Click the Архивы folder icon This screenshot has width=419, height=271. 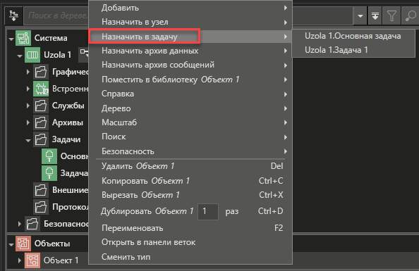[41, 122]
